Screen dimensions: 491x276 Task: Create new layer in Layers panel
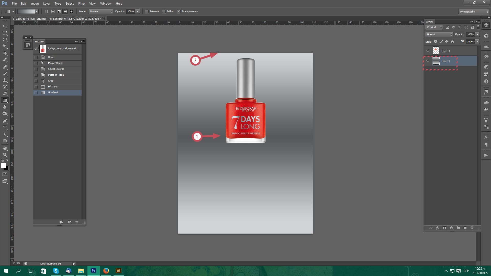pos(465,228)
